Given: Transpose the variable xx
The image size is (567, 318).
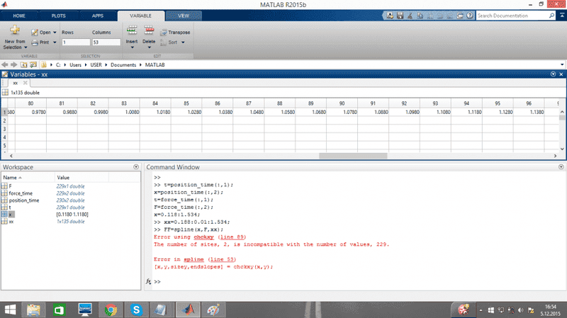Looking at the screenshot, I should [x=174, y=33].
